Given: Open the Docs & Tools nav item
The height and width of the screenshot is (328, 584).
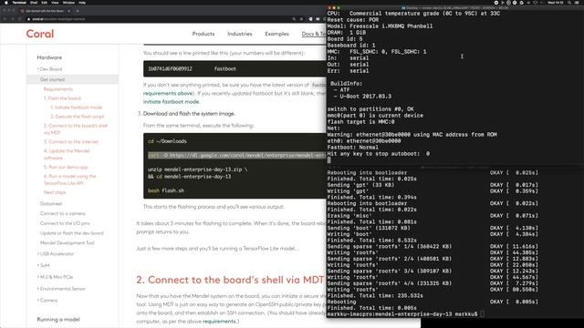Looking at the screenshot, I should pyautogui.click(x=314, y=34).
